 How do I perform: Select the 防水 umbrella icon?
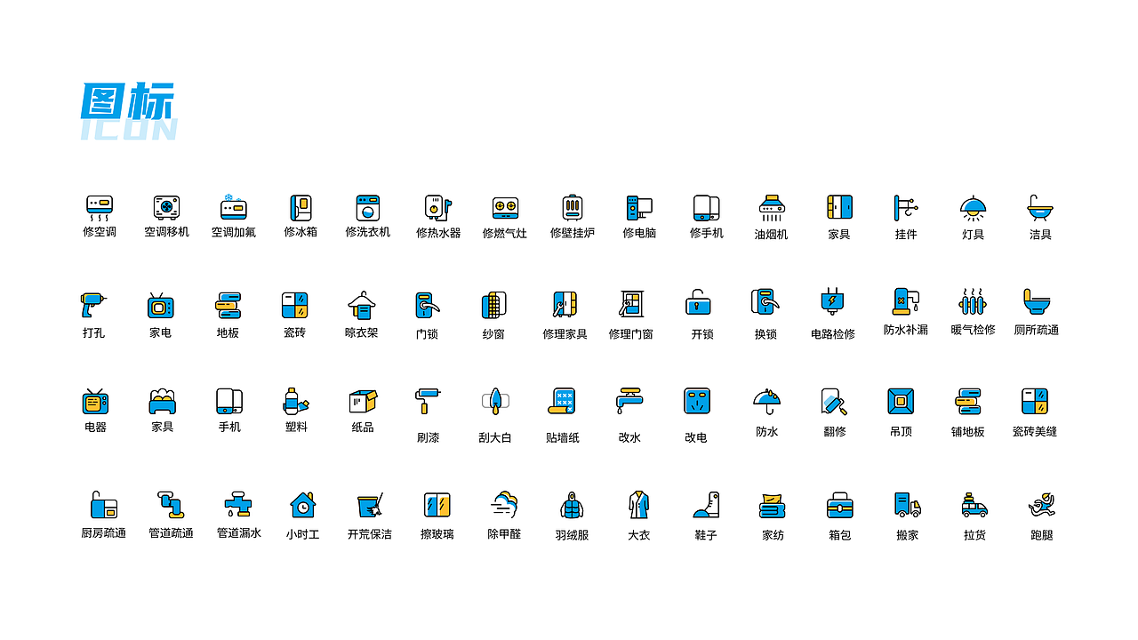(767, 403)
